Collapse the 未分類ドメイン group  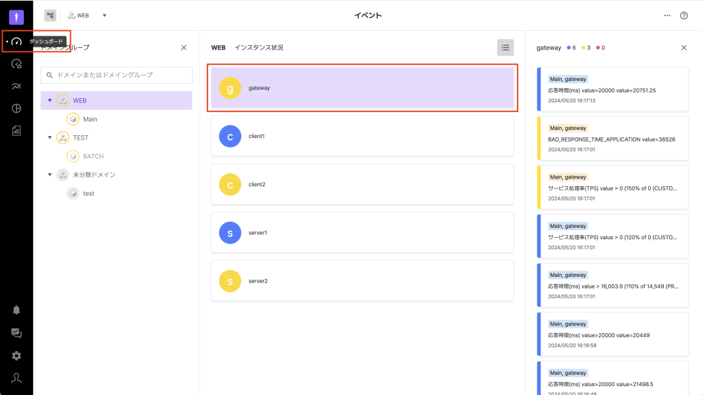click(49, 174)
